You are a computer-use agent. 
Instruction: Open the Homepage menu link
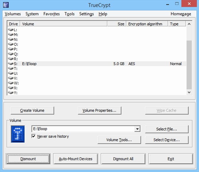181,14
